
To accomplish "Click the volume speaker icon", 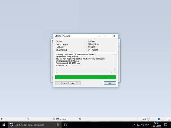I will (142, 125).
